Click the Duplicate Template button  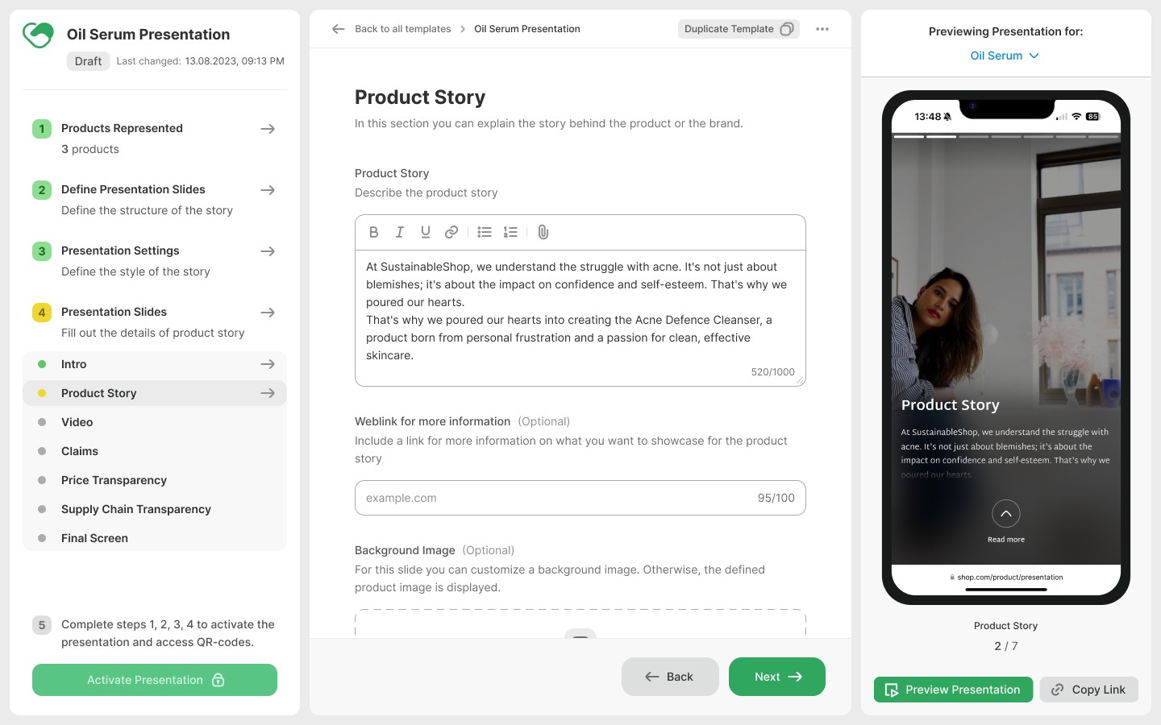tap(739, 29)
